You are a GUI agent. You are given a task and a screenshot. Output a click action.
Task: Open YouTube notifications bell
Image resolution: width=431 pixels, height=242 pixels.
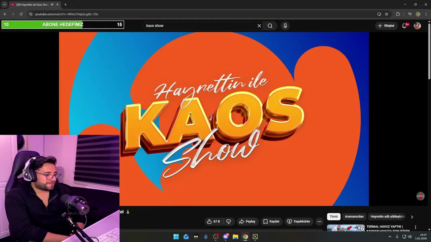405,26
